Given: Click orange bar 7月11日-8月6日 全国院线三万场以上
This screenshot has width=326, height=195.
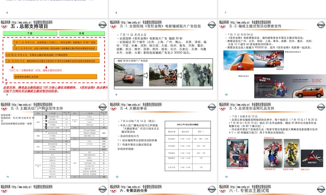Looking at the screenshot, I should 55,42.
